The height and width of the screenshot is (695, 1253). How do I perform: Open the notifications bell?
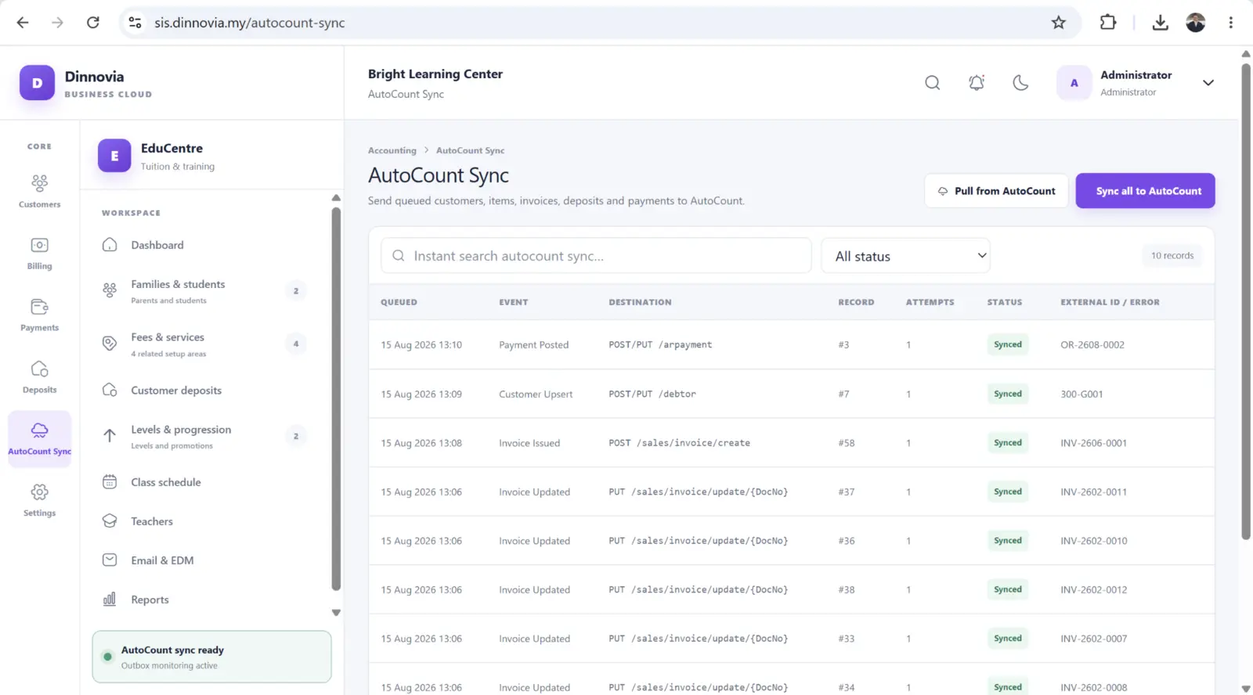click(977, 83)
